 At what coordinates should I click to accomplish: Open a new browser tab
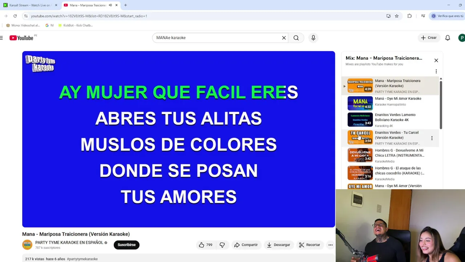point(125,5)
